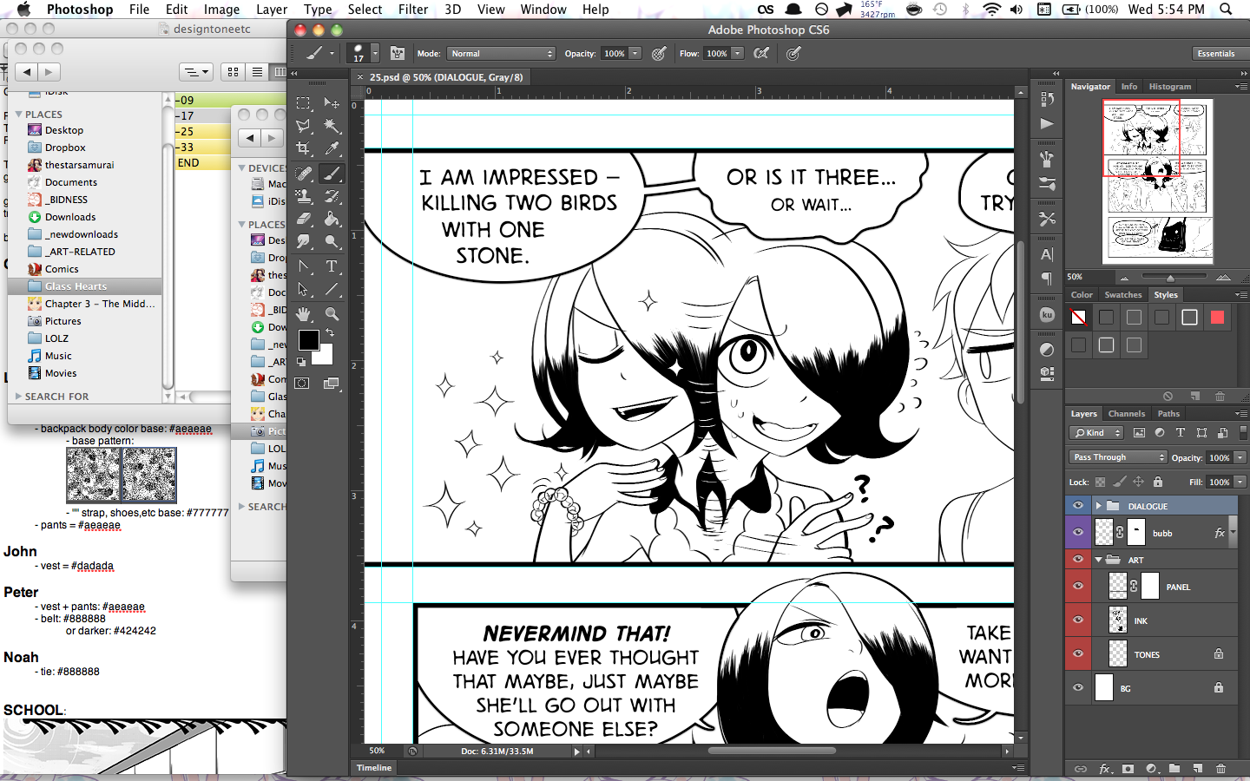Select the Polygonal Lasso tool
Viewport: 1250px width, 781px height.
point(303,127)
